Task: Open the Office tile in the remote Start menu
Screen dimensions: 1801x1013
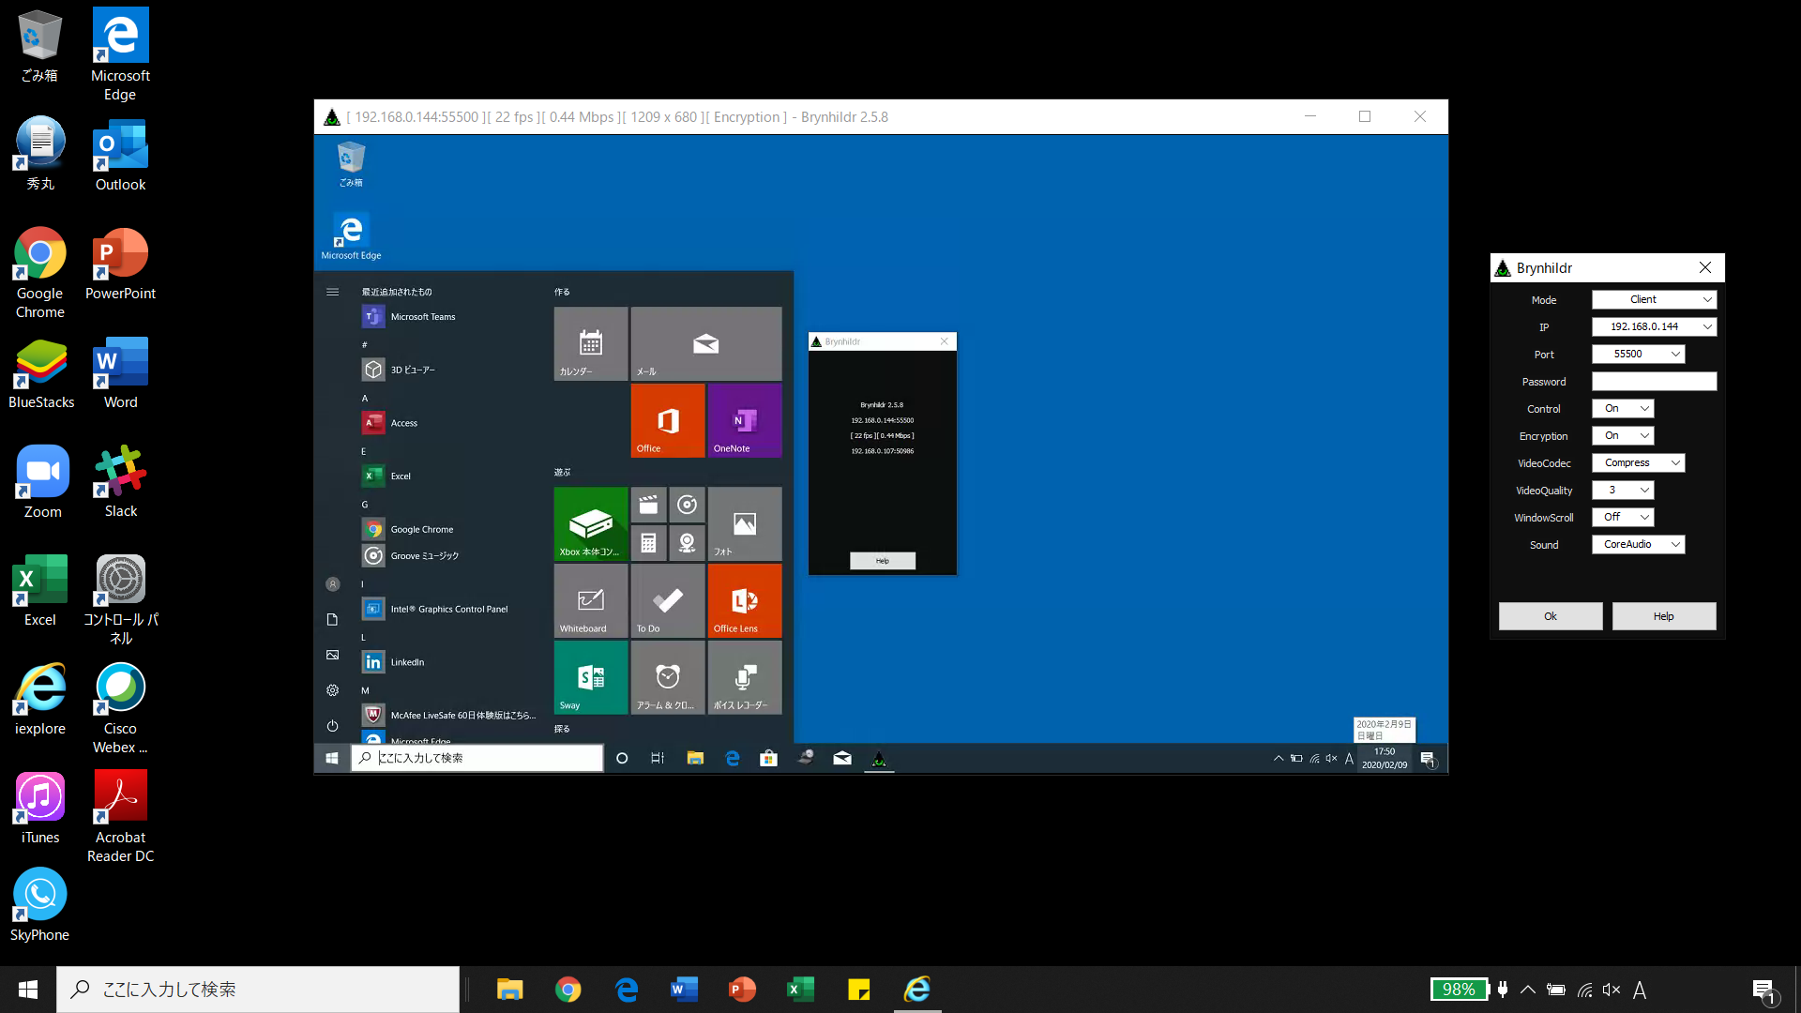Action: (668, 420)
